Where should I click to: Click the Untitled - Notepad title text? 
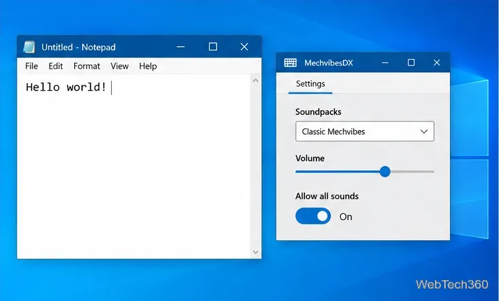pos(79,47)
